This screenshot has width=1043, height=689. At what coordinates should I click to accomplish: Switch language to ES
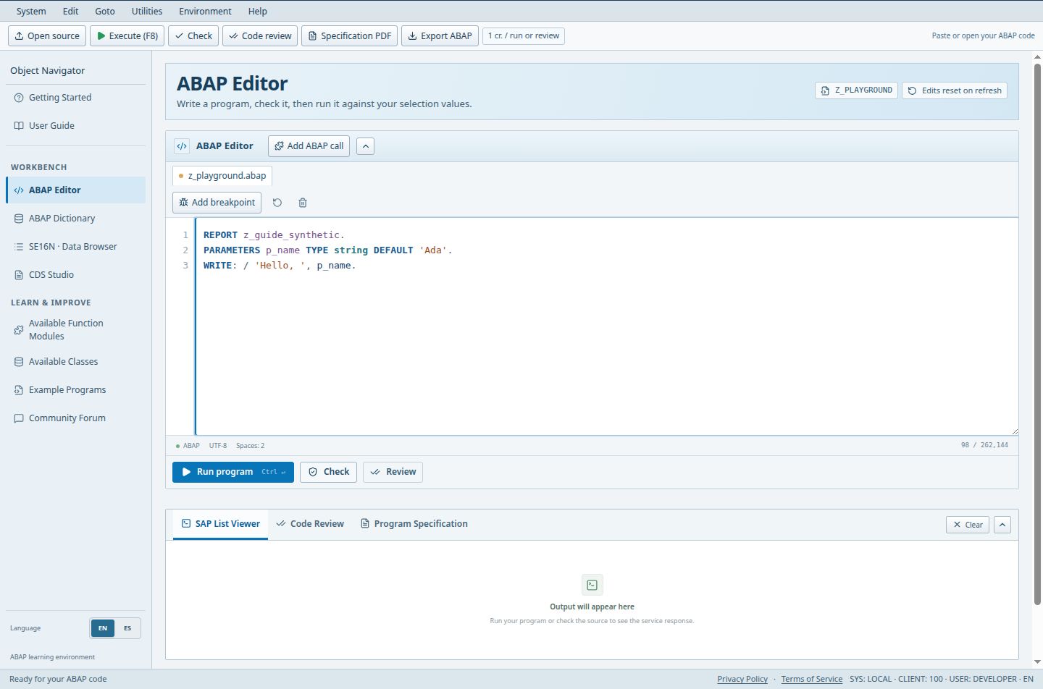tap(127, 628)
